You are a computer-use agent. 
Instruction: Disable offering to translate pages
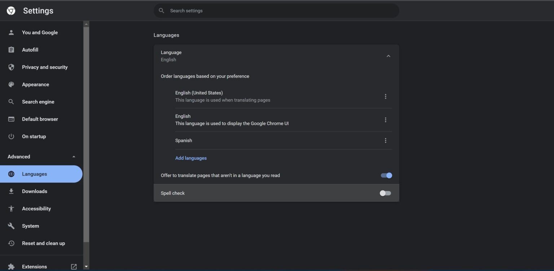click(386, 175)
